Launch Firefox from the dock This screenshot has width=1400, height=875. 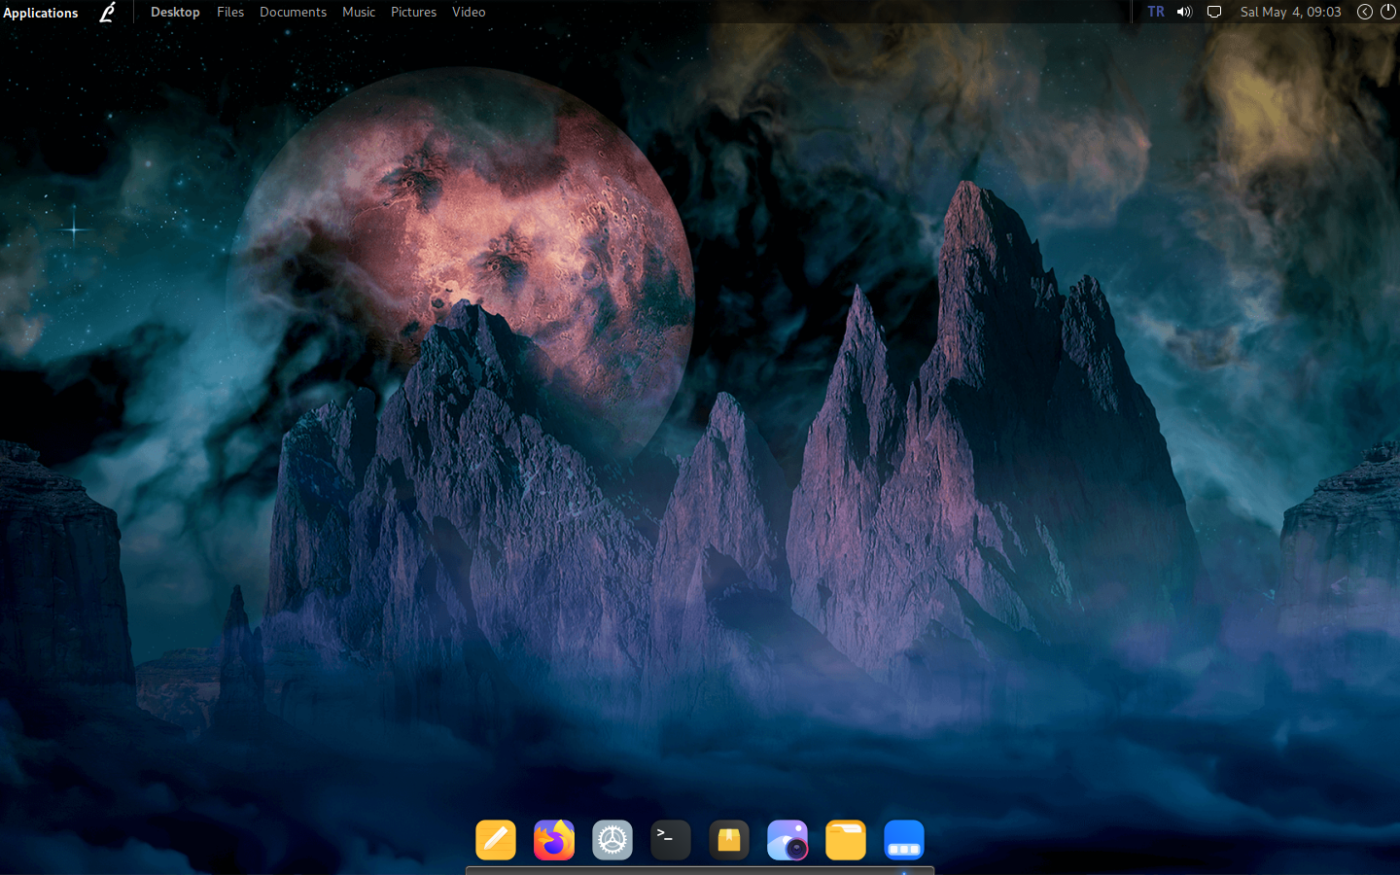coord(554,840)
